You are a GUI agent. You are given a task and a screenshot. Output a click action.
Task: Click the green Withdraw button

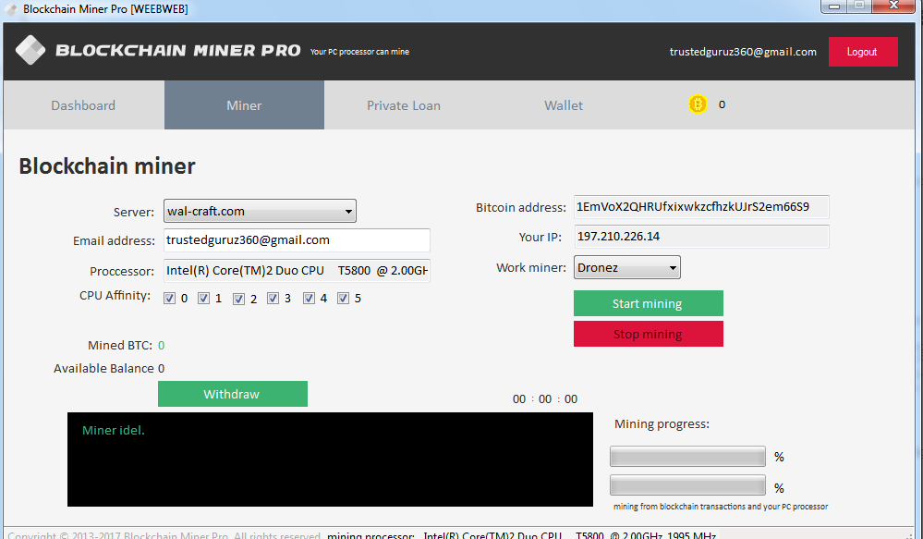(x=233, y=394)
